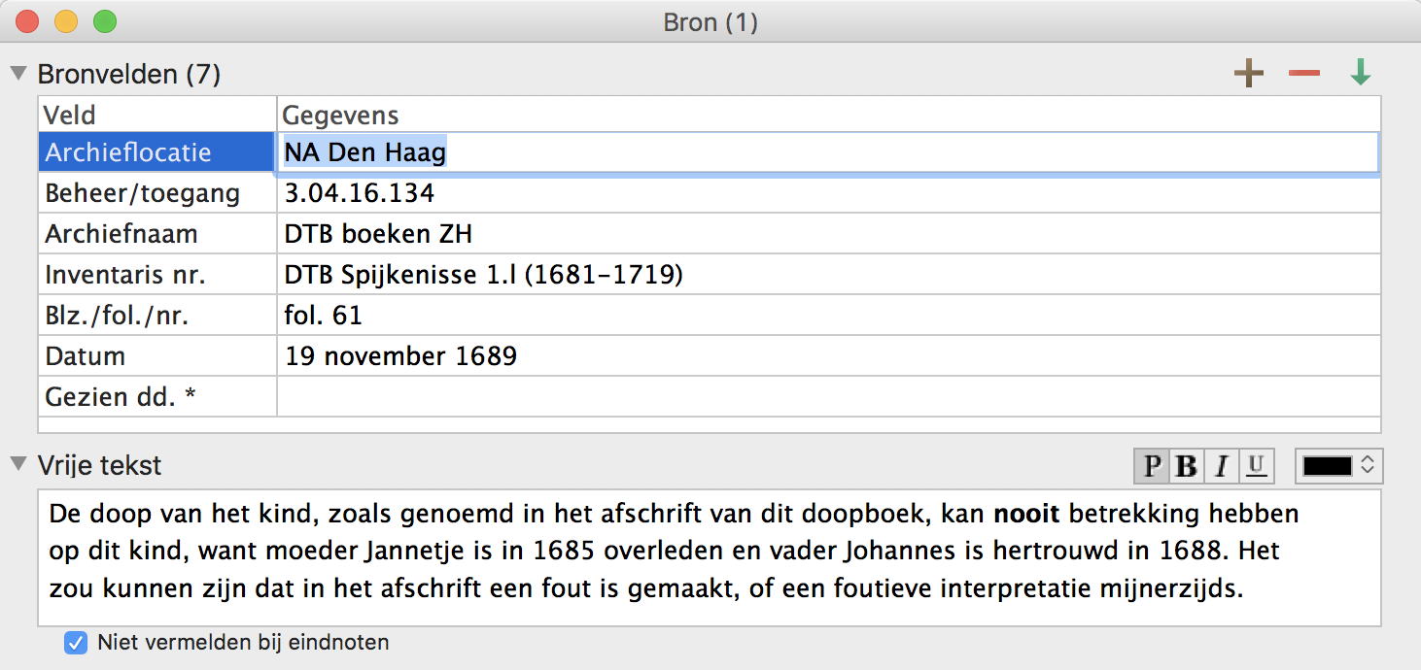The height and width of the screenshot is (670, 1421).
Task: Click the Gegevens column header
Action: (828, 116)
